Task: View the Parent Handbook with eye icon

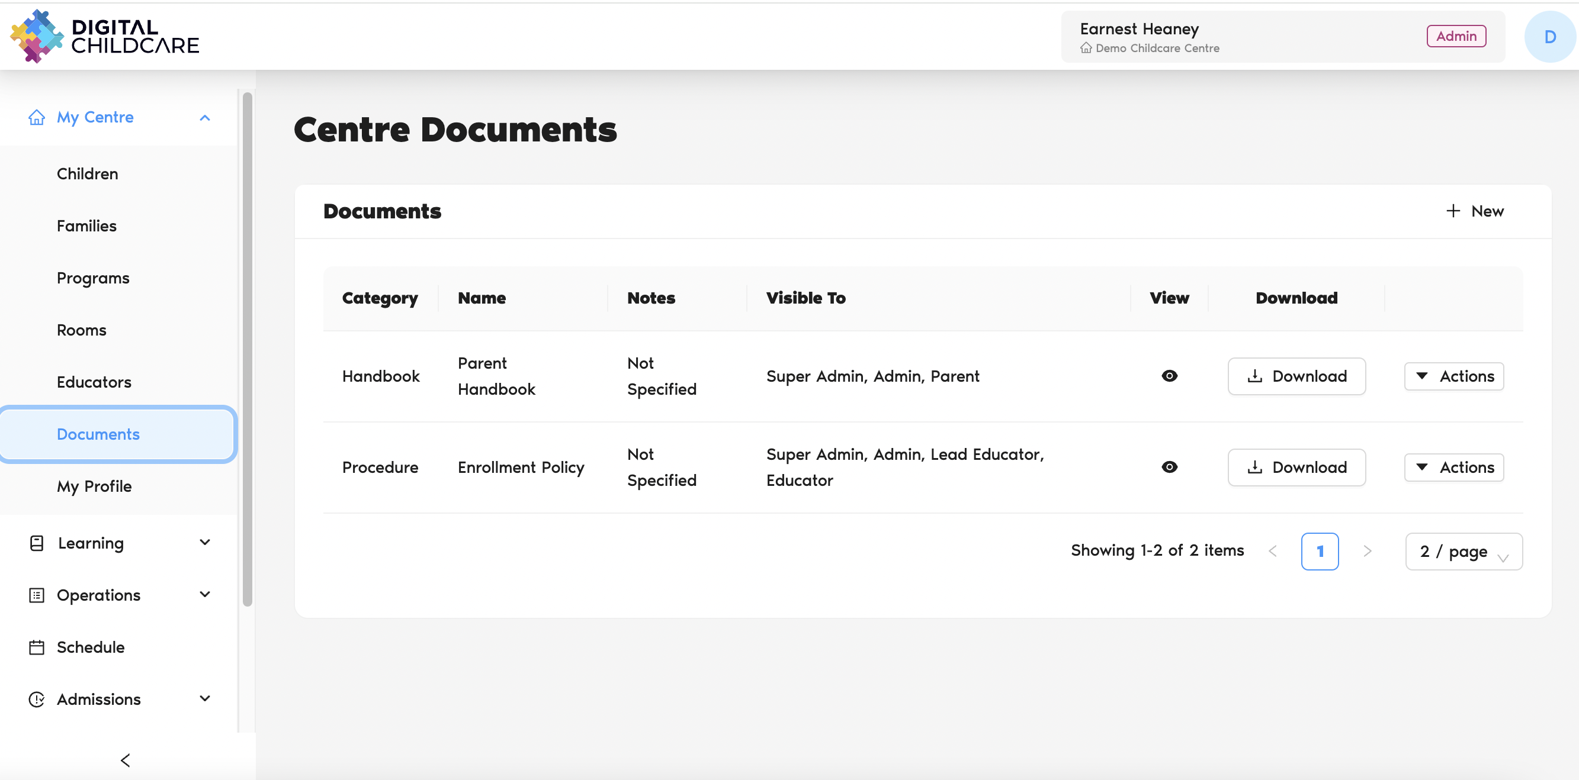Action: [x=1169, y=376]
